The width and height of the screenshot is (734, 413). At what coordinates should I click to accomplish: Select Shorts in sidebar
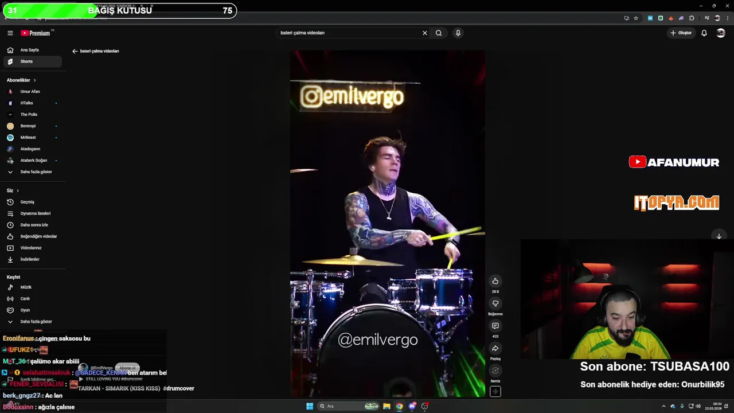click(x=33, y=61)
